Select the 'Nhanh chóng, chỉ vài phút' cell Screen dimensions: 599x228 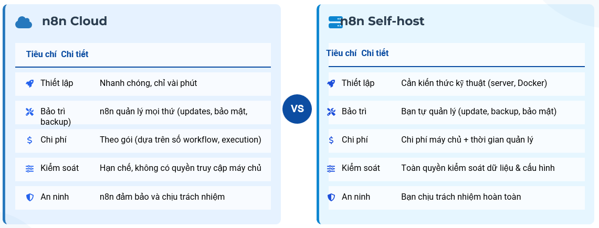[148, 83]
